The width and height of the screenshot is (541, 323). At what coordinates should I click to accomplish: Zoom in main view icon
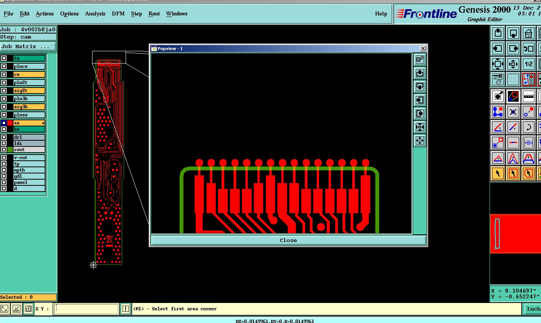498,64
